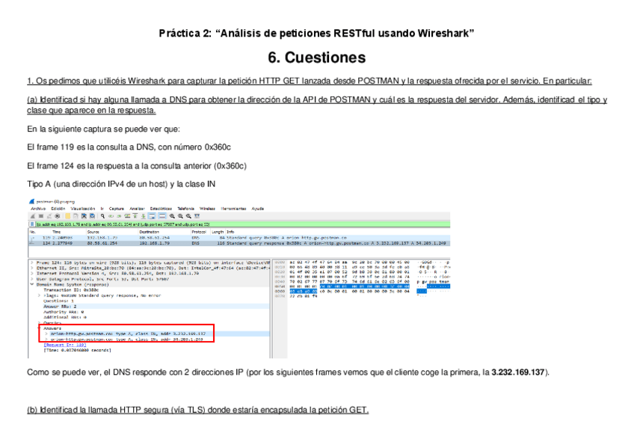Expand the Internet Protocol Version 4 node
The width and height of the screenshot is (634, 448).
(x=32, y=273)
